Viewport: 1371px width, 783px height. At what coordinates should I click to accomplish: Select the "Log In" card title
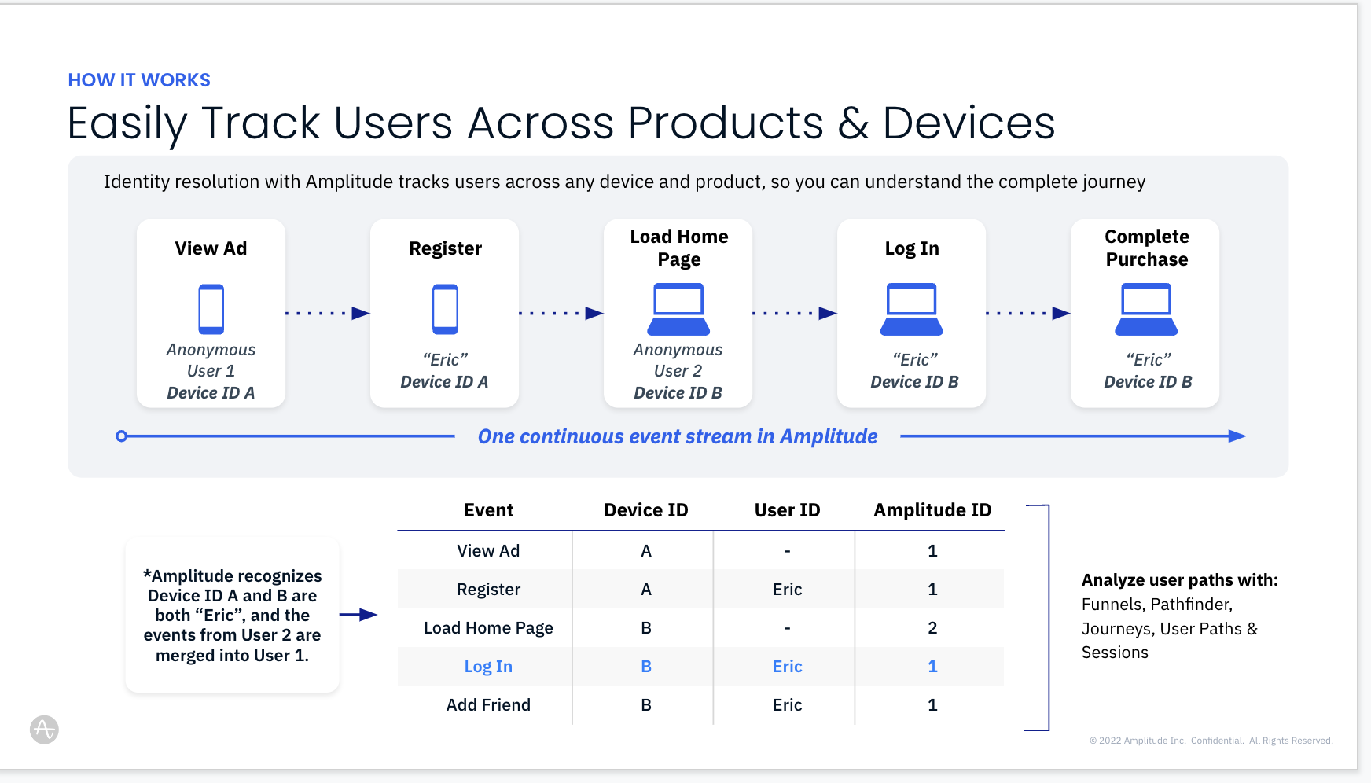click(912, 249)
